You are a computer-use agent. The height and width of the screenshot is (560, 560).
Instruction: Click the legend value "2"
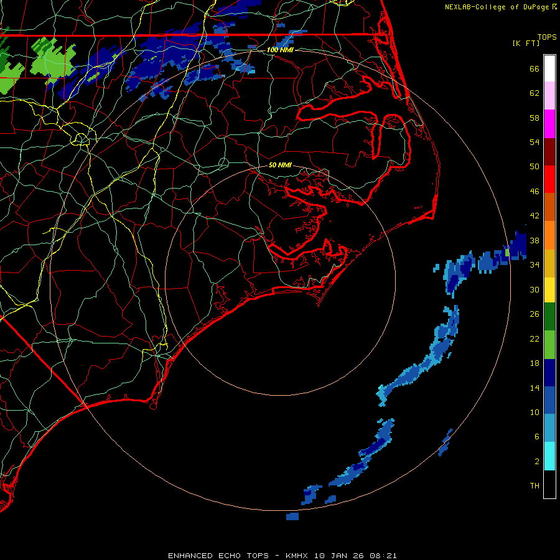tap(537, 462)
